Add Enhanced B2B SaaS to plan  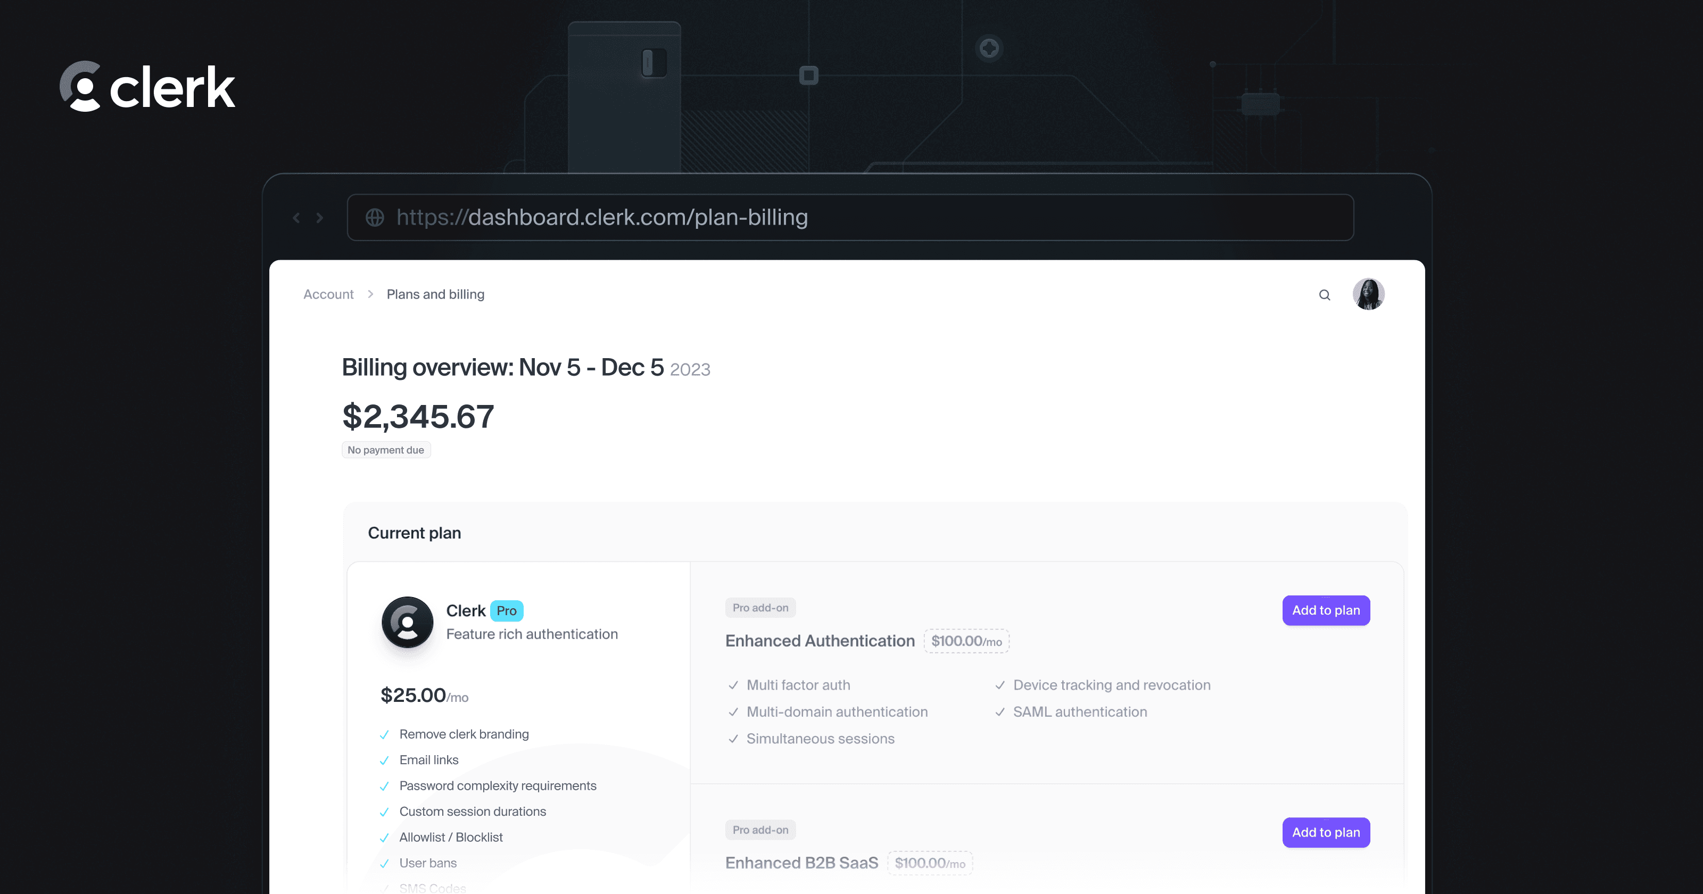pyautogui.click(x=1326, y=832)
